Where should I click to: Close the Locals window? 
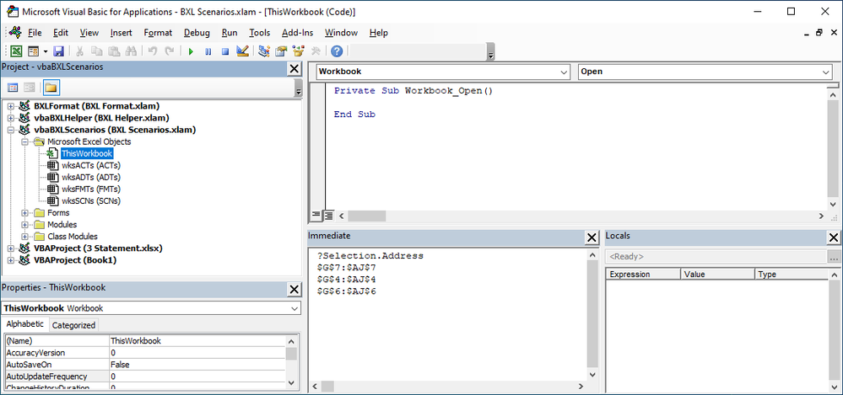834,238
